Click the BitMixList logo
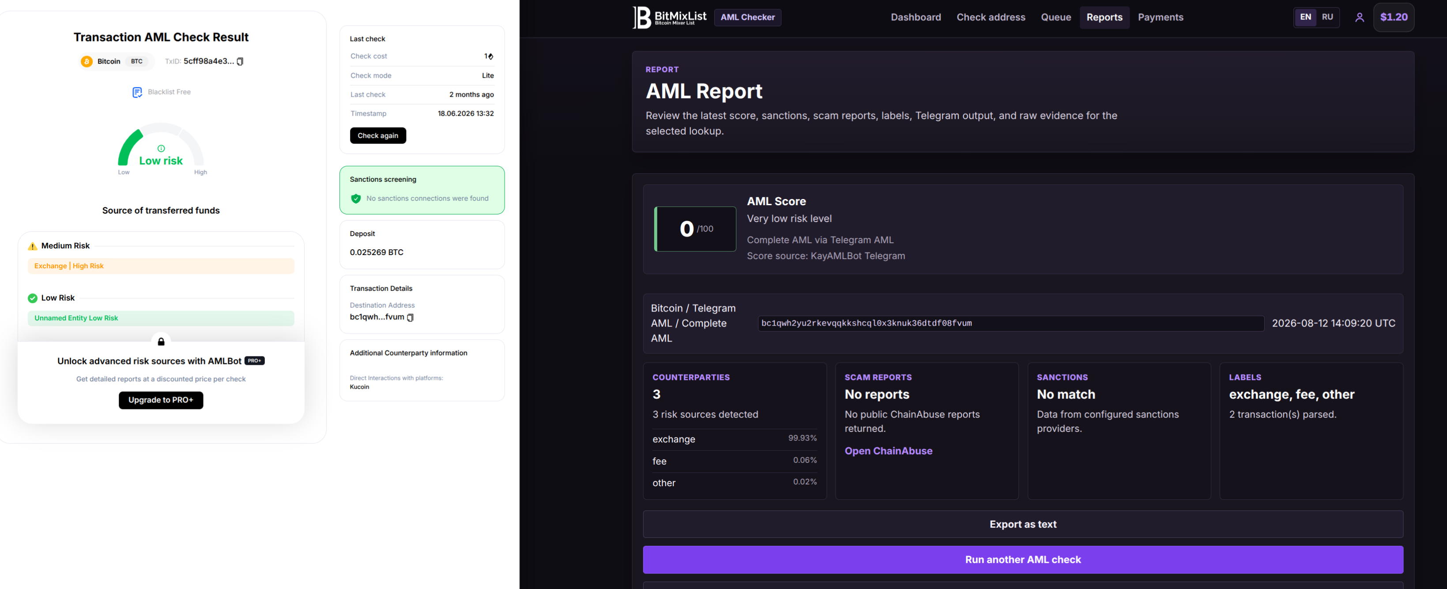 click(x=670, y=17)
